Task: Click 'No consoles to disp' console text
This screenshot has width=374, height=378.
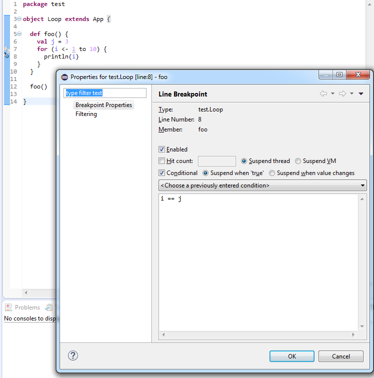Action: click(x=30, y=318)
